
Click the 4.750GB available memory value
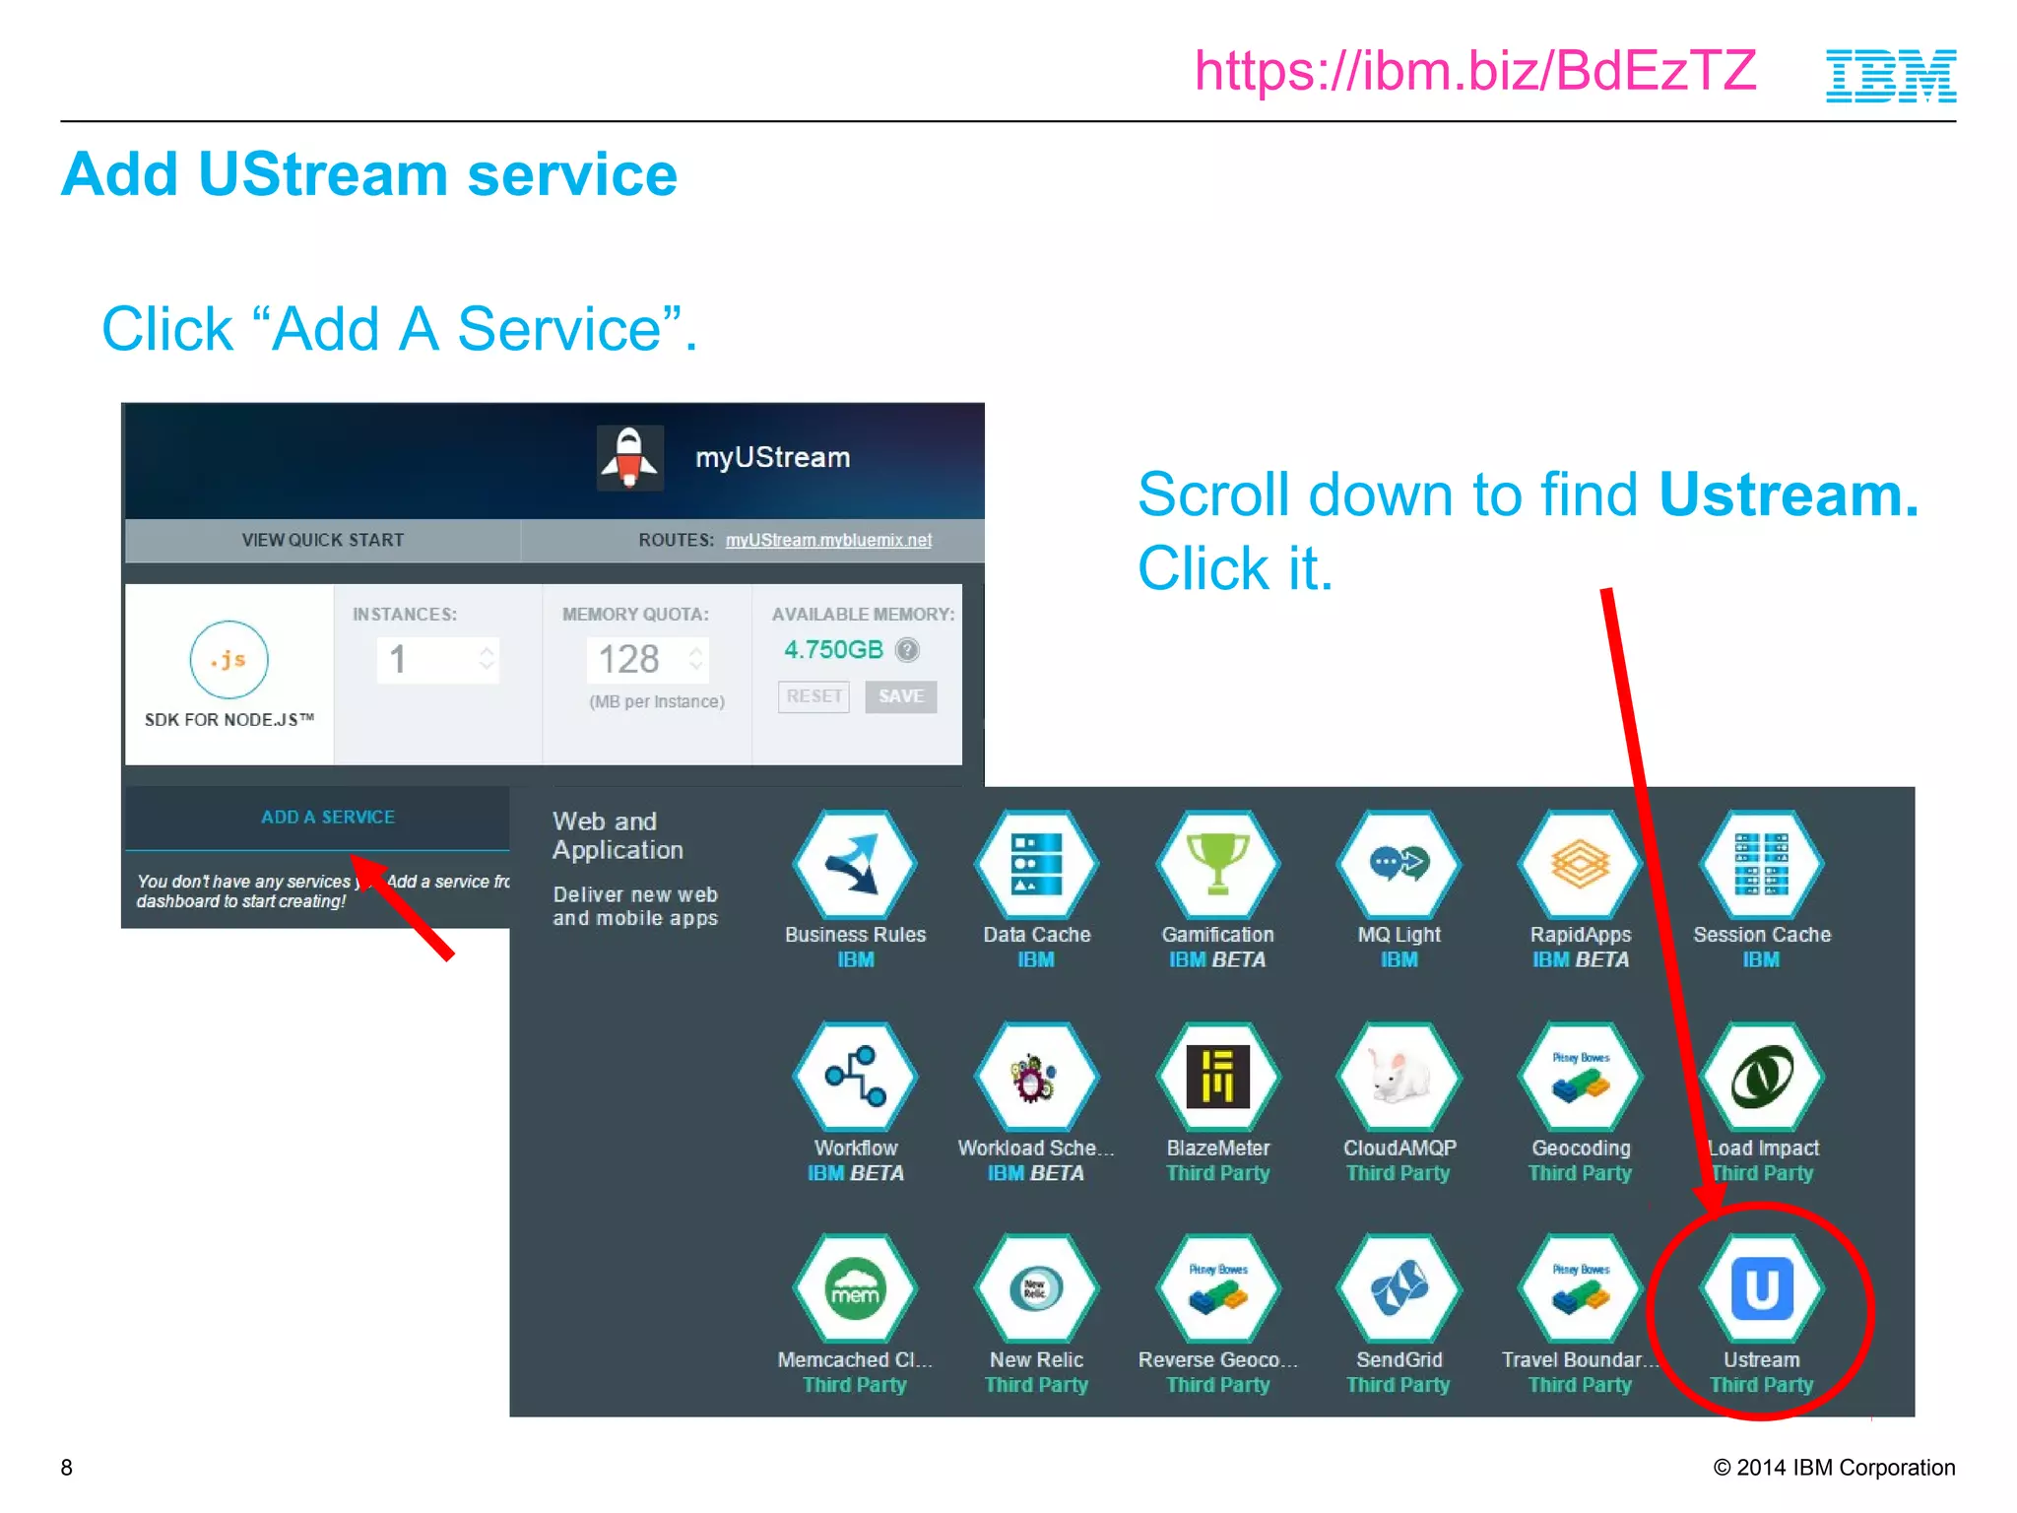pyautogui.click(x=833, y=650)
